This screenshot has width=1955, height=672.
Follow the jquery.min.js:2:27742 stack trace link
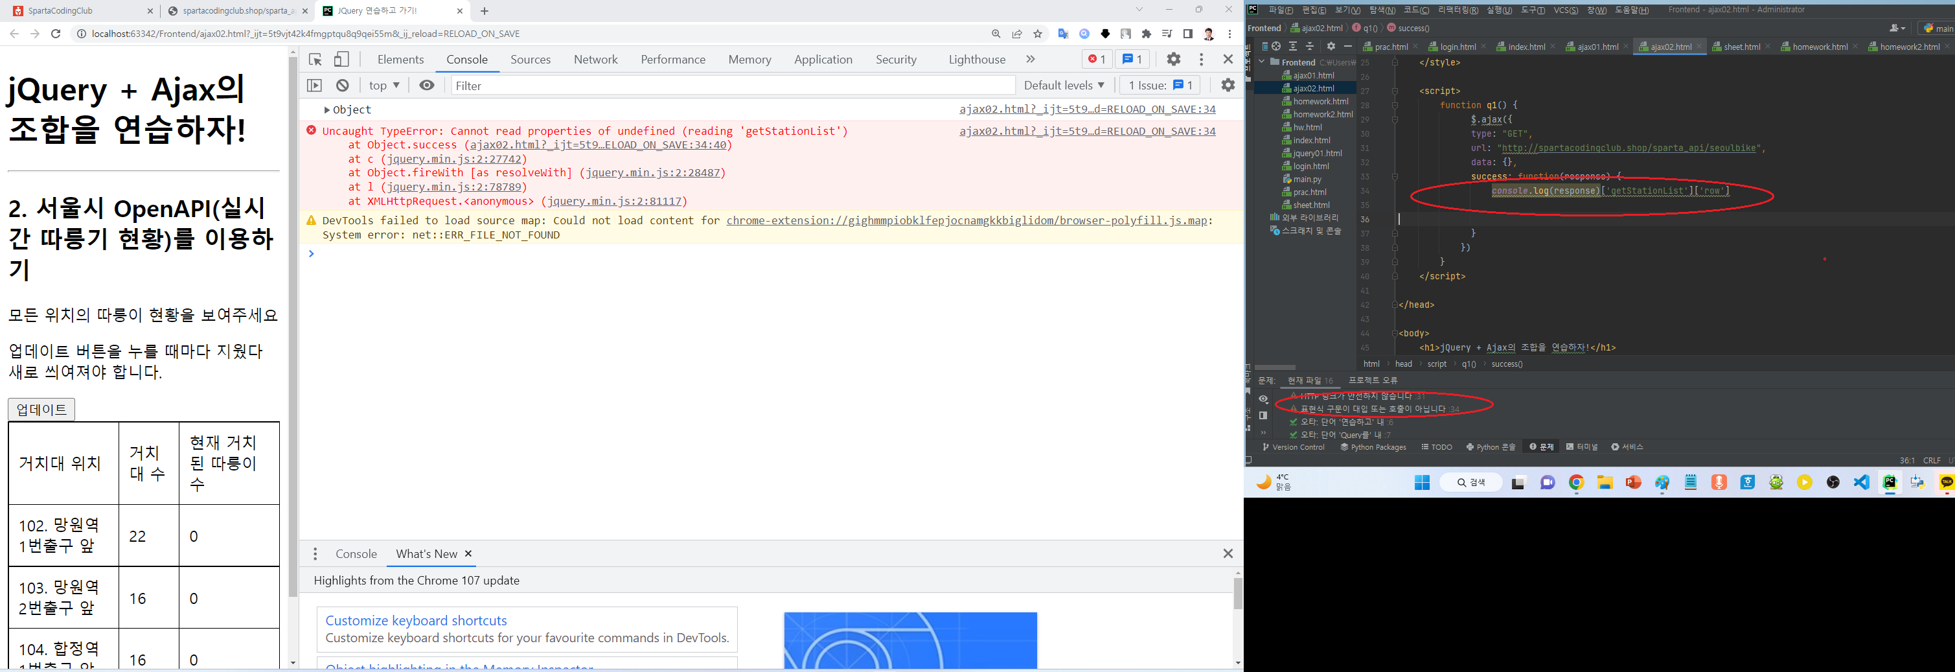(x=455, y=159)
